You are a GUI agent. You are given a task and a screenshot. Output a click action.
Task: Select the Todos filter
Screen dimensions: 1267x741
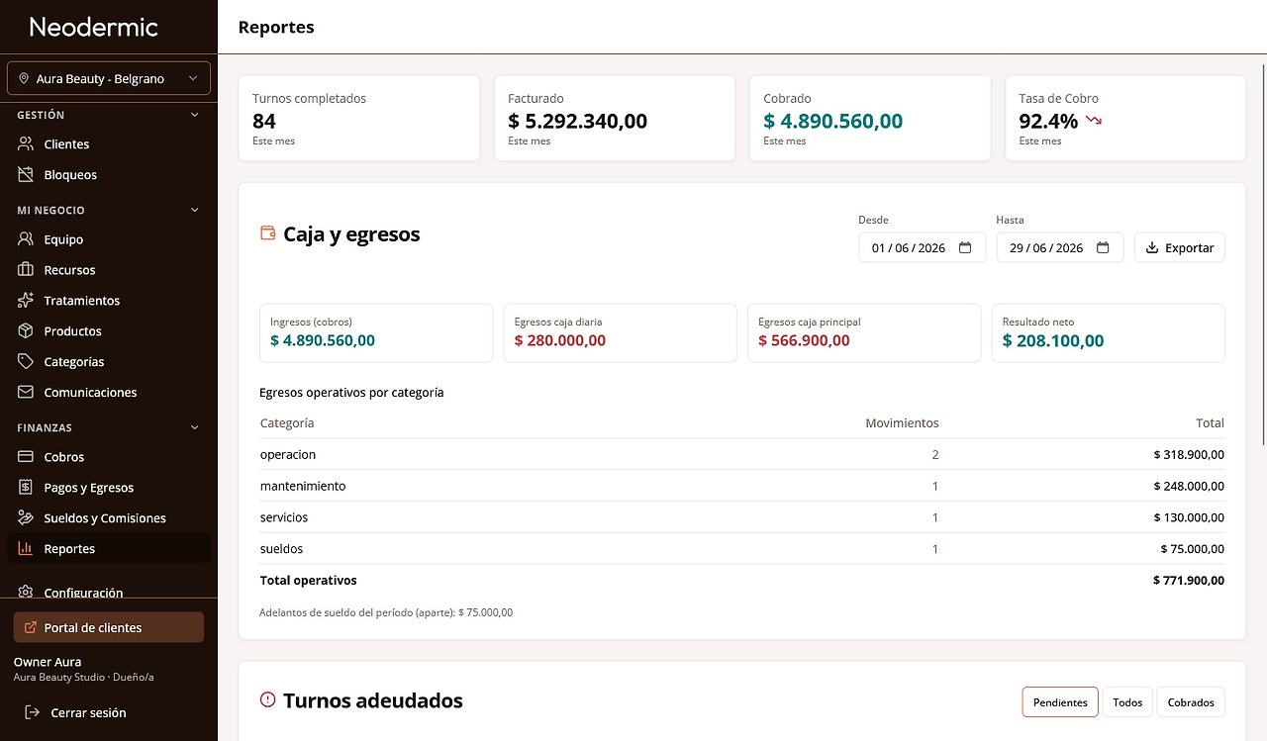(x=1127, y=702)
